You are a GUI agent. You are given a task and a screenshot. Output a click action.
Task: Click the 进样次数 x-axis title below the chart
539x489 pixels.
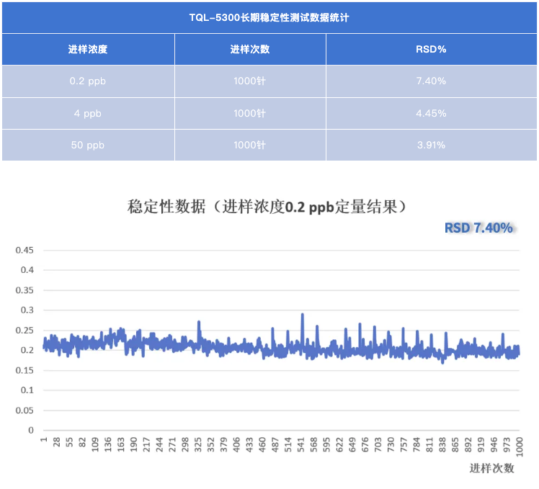(x=492, y=469)
